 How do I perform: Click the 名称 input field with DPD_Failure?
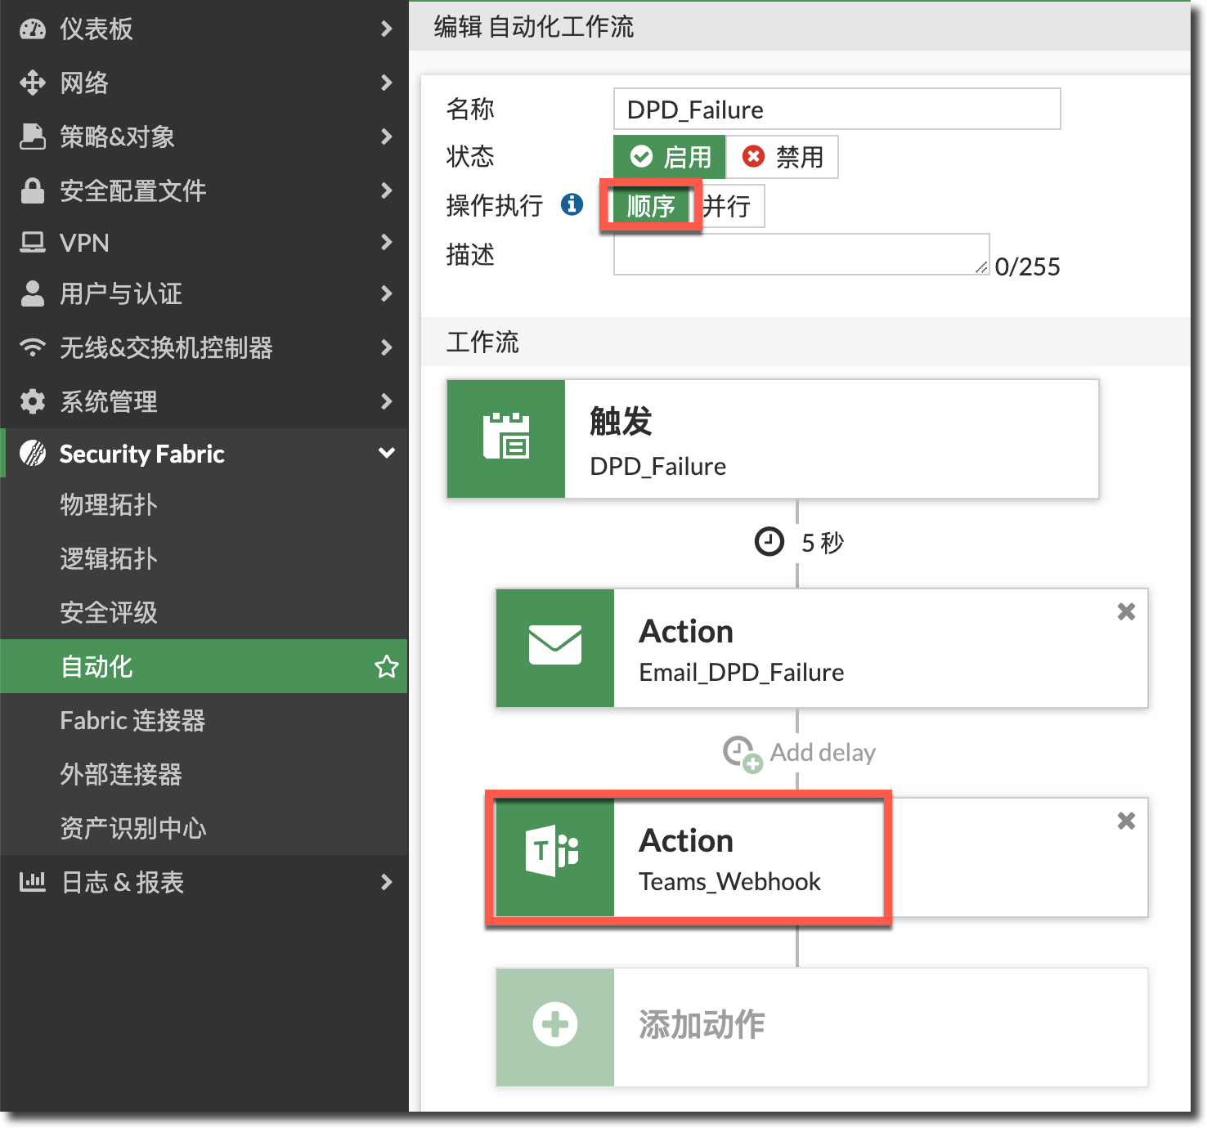(x=837, y=110)
